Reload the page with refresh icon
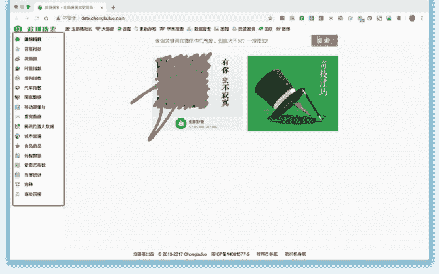This screenshot has height=274, width=439. click(x=37, y=18)
